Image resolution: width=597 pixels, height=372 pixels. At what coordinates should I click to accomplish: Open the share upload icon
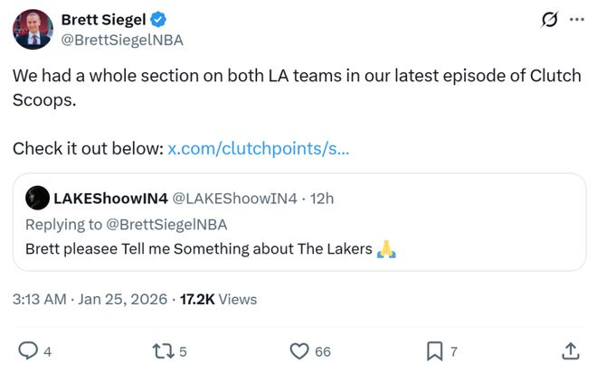click(x=571, y=350)
